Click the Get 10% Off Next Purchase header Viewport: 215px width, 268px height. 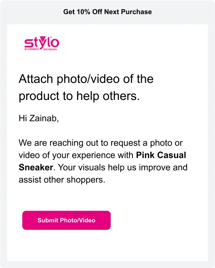(x=107, y=12)
